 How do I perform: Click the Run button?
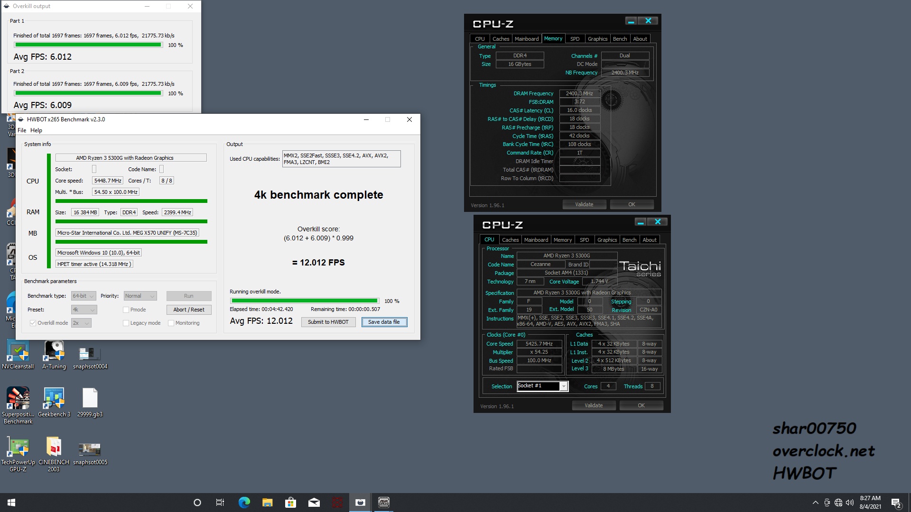click(189, 296)
